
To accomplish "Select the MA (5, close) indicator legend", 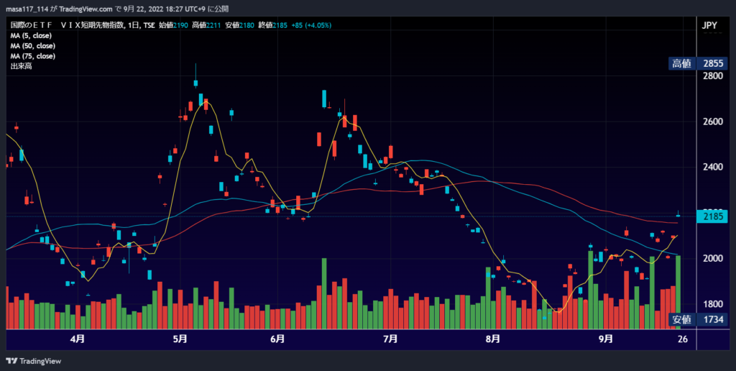I will pos(31,36).
